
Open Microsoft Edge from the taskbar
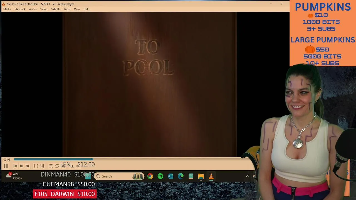point(181,176)
